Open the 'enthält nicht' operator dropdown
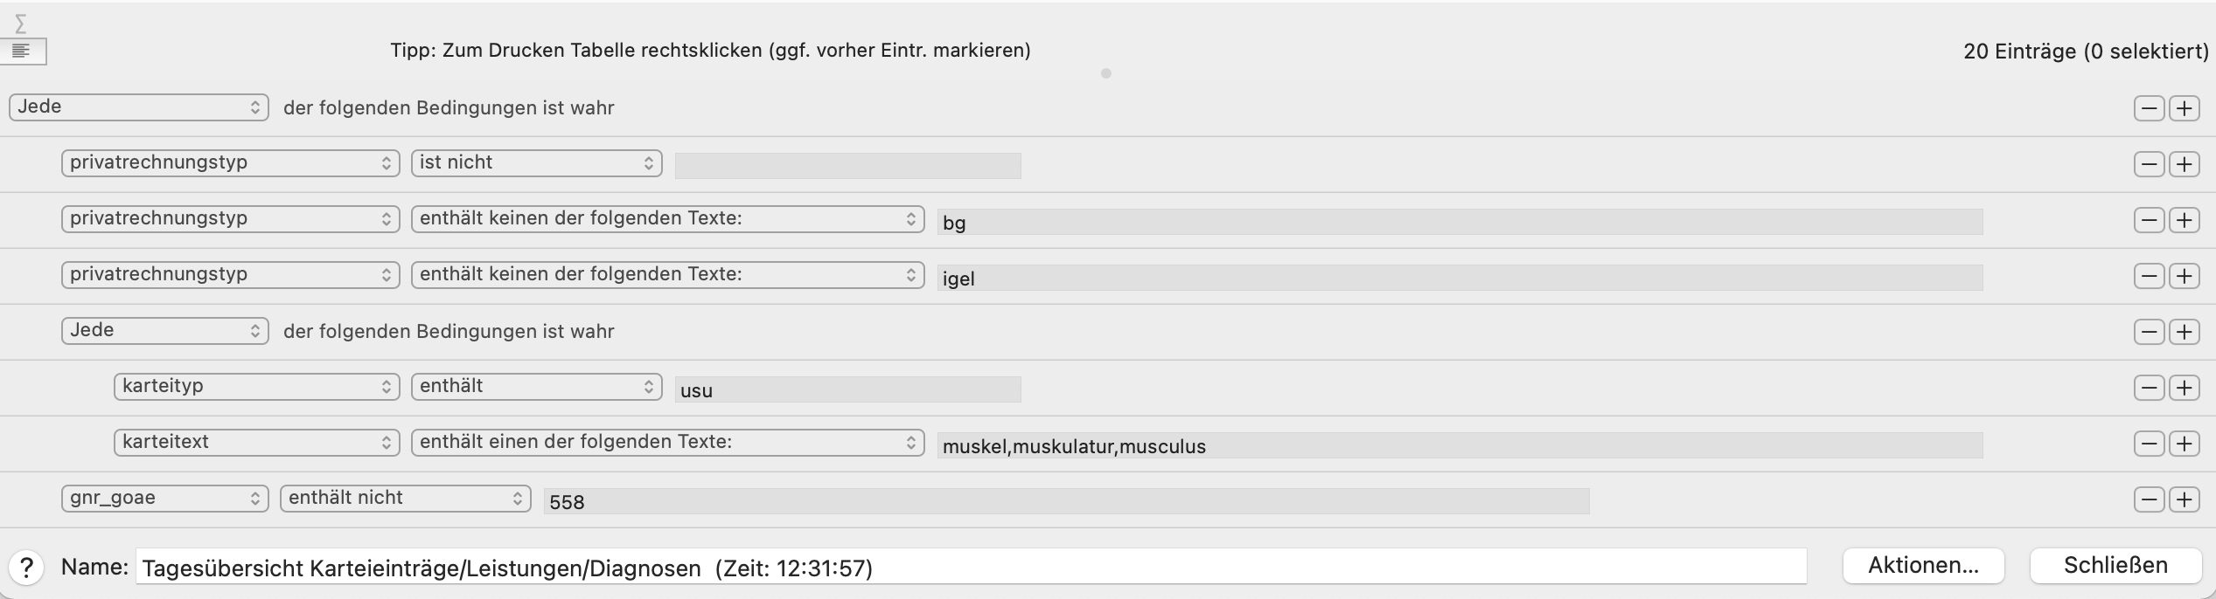This screenshot has height=599, width=2216. [x=406, y=499]
